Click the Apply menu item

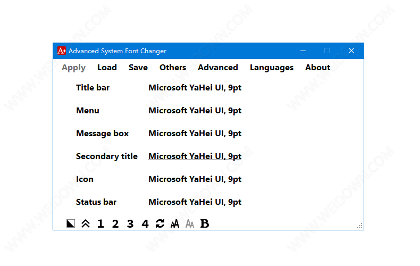[x=74, y=68]
